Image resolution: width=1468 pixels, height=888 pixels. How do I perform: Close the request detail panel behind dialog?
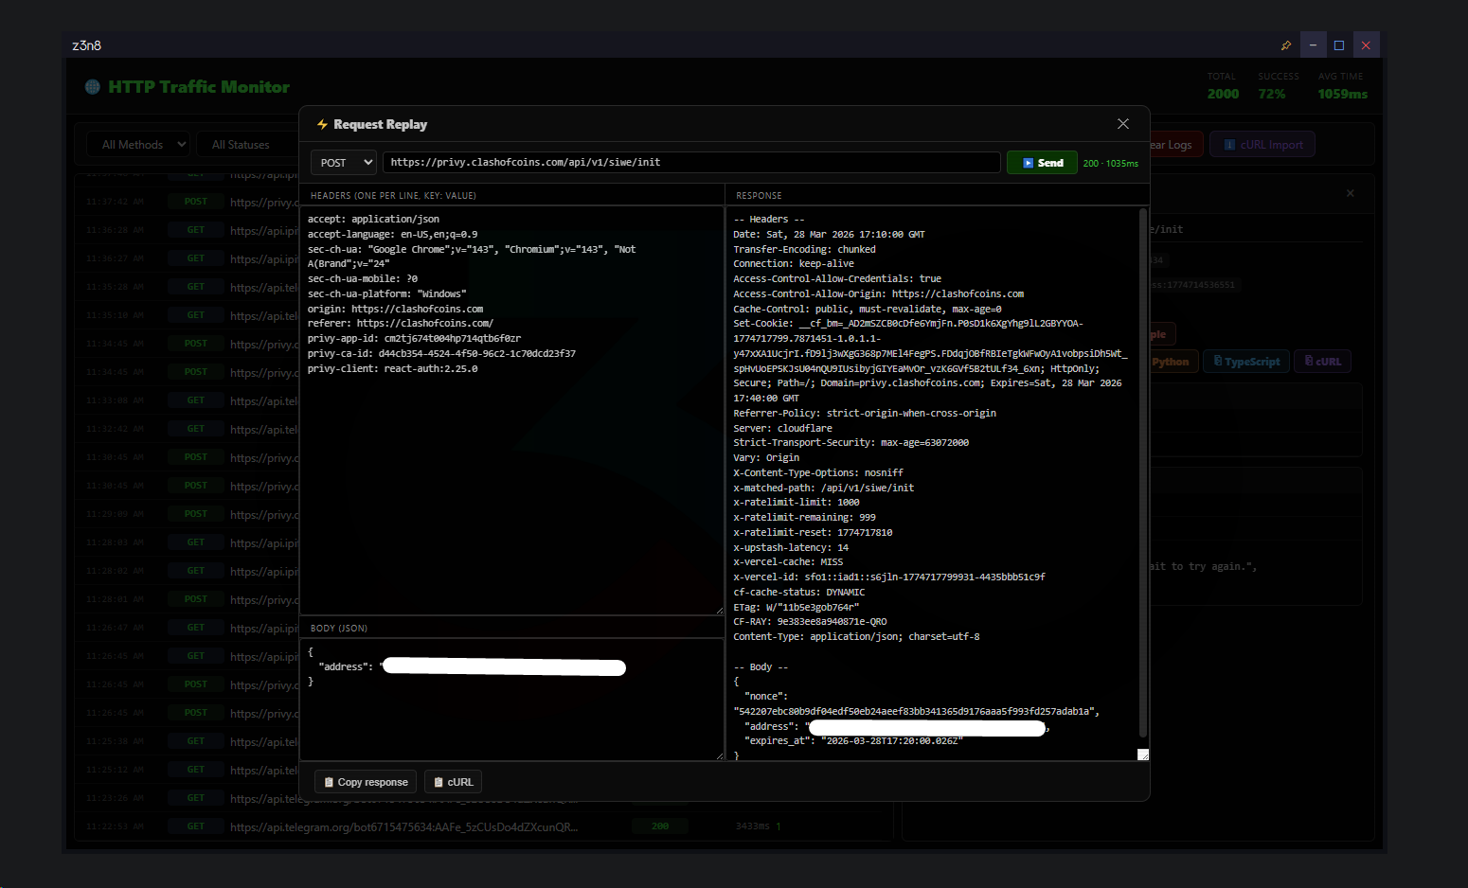pos(1351,193)
